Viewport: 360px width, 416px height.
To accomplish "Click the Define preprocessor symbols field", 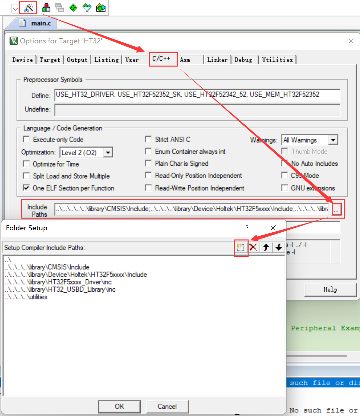I will [197, 95].
